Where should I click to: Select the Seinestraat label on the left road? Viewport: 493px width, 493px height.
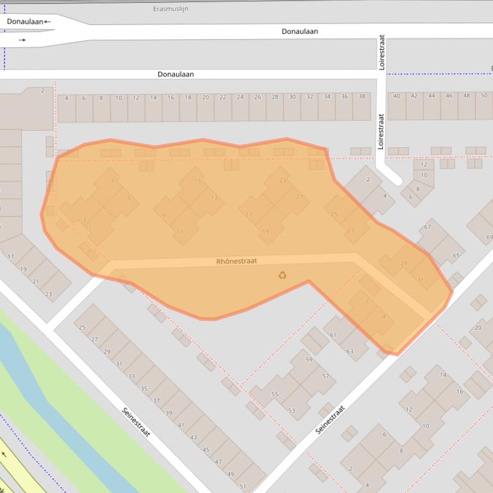[136, 422]
